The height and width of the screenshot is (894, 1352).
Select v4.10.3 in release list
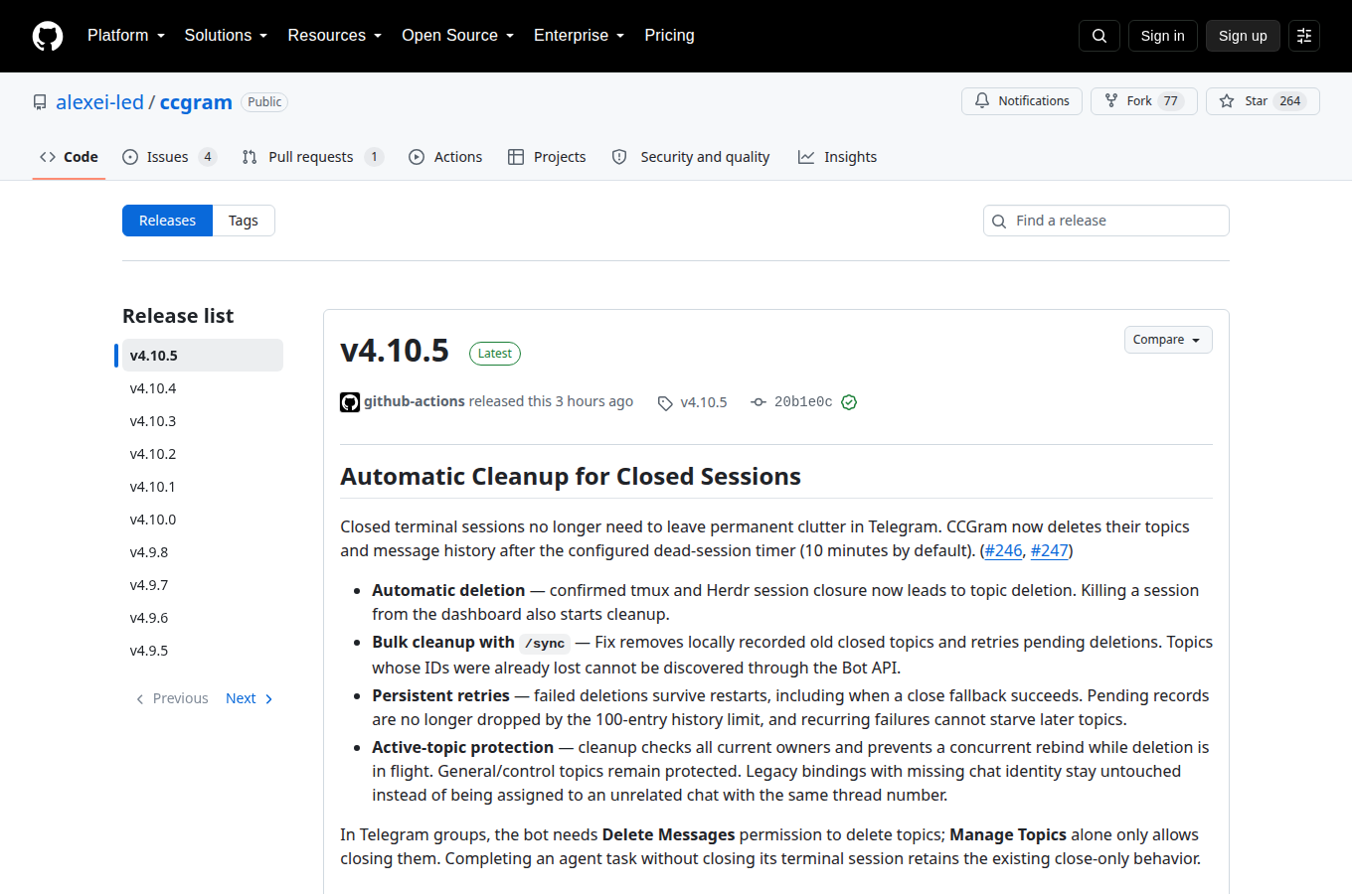(202, 421)
